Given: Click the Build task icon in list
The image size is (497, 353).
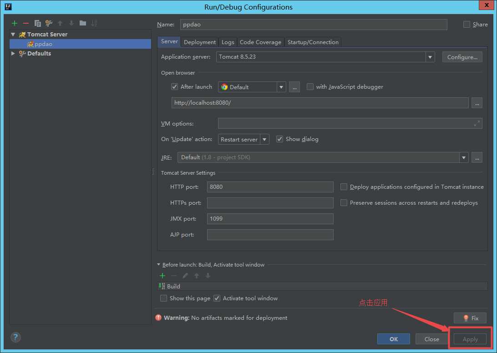Looking at the screenshot, I should tap(162, 286).
